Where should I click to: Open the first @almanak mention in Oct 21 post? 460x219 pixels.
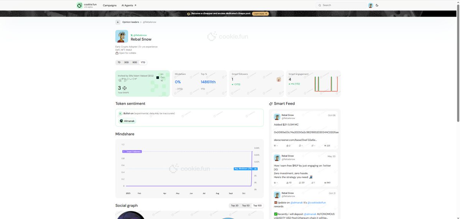coord(297,203)
